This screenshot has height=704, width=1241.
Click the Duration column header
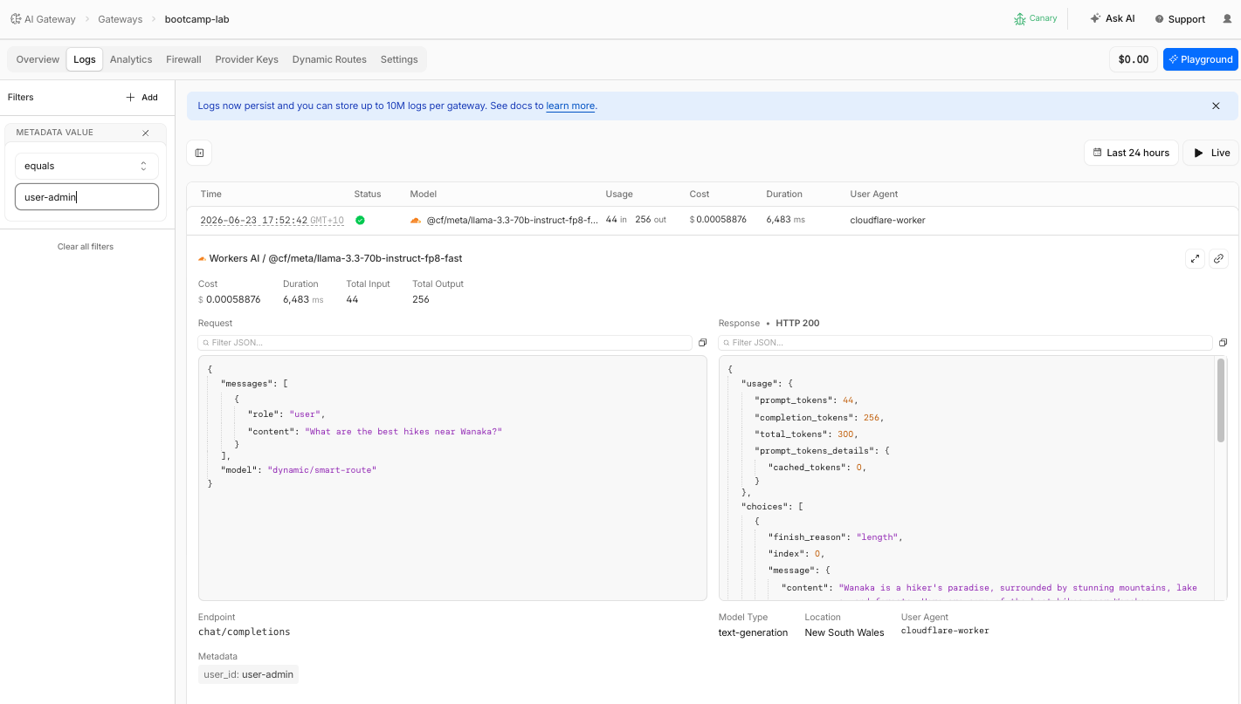click(784, 194)
